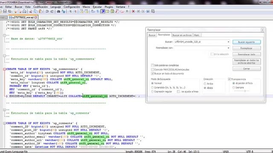Screen dimensions: 273x153
Task: Open the Configuración menu
Action: click(72, 7)
